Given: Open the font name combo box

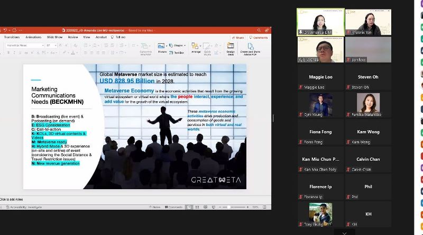Looking at the screenshot, I should (x=25, y=45).
